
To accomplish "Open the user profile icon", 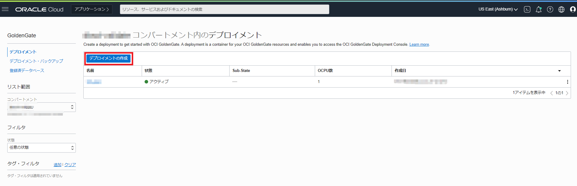I will coord(573,9).
